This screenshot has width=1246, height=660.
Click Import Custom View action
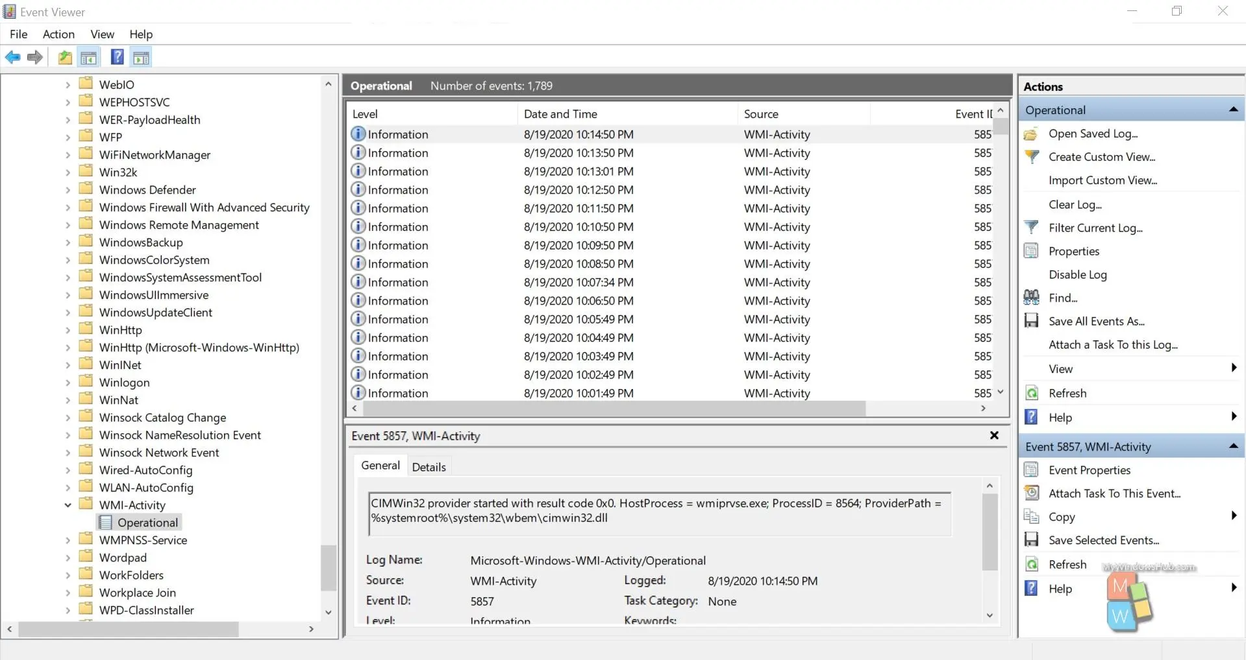1103,180
